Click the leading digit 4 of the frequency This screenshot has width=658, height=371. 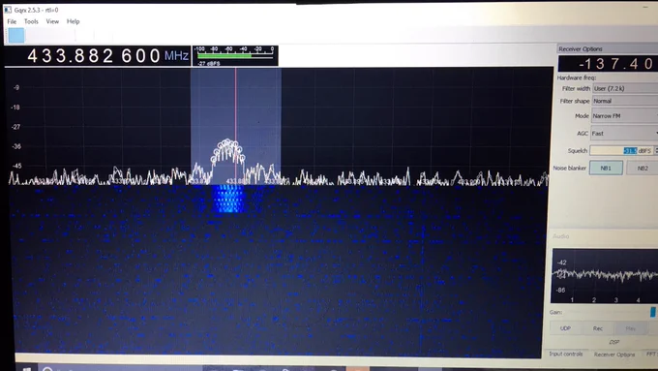32,56
